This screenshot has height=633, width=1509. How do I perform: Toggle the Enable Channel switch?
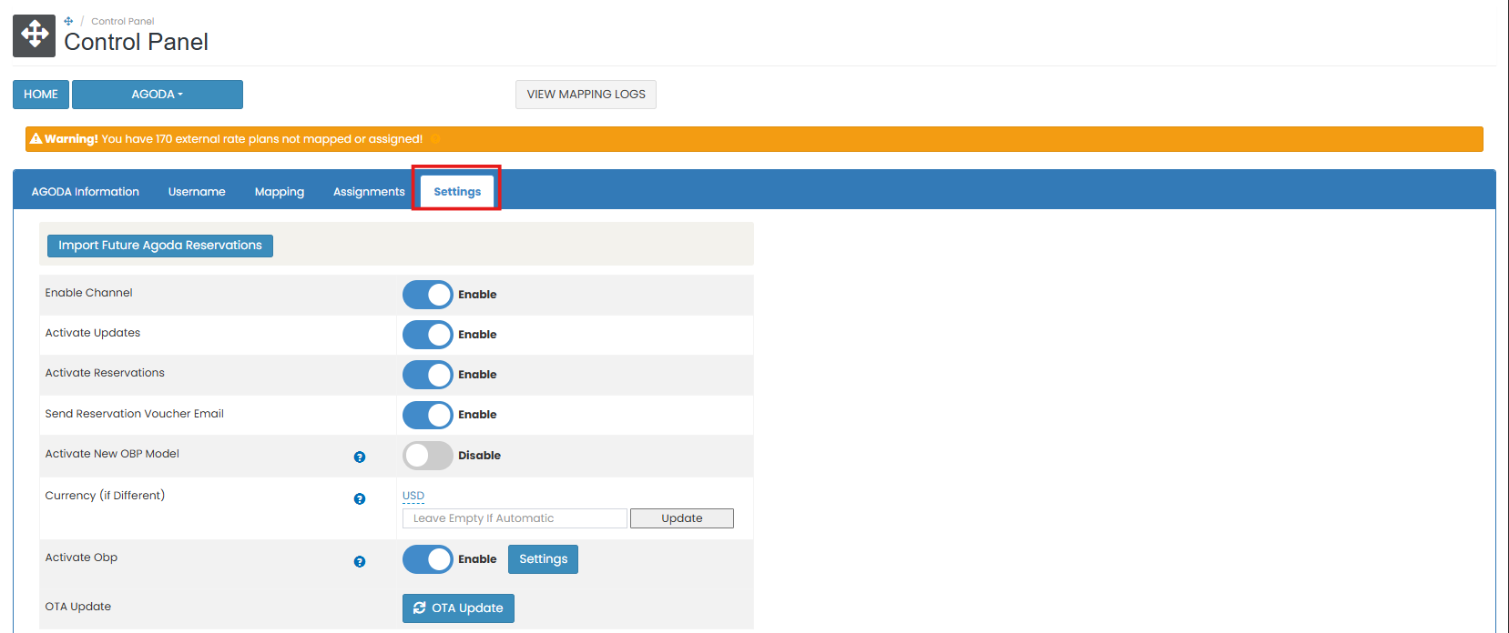[x=427, y=295]
